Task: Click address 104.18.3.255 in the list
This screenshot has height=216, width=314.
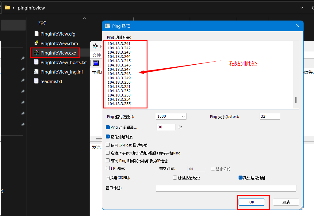Action: (119, 104)
